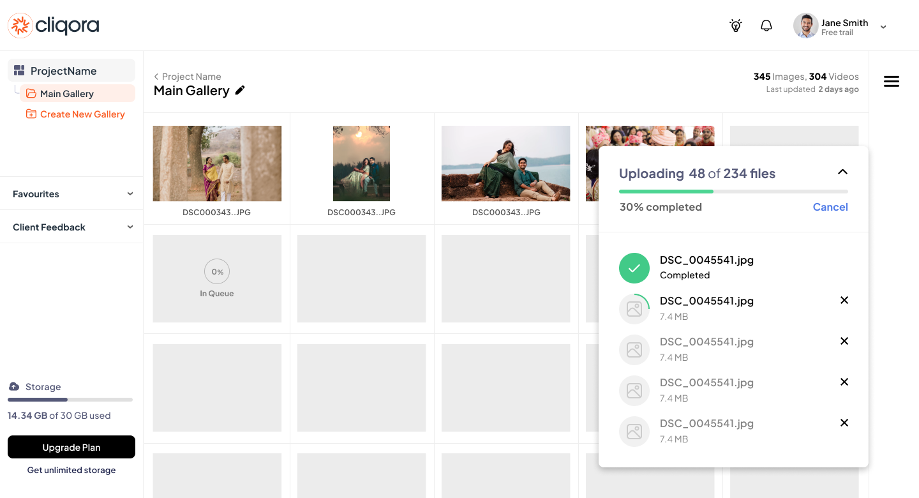
Task: Click '14.34 GB of 30 GB used' text
Action: point(59,416)
